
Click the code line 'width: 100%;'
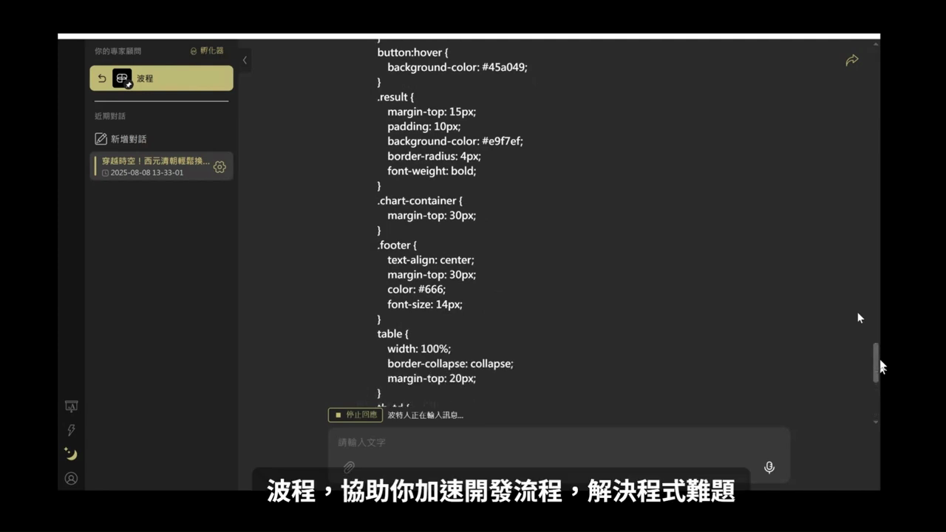click(419, 349)
